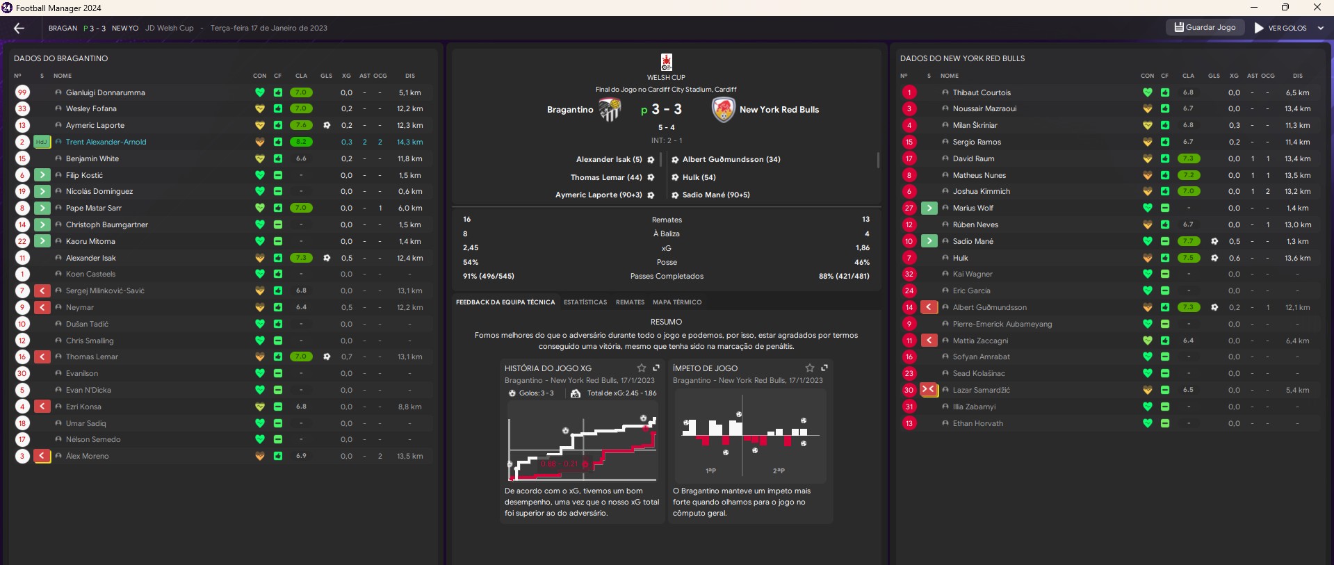
Task: Expand the História do Jogo xG panel
Action: (656, 368)
